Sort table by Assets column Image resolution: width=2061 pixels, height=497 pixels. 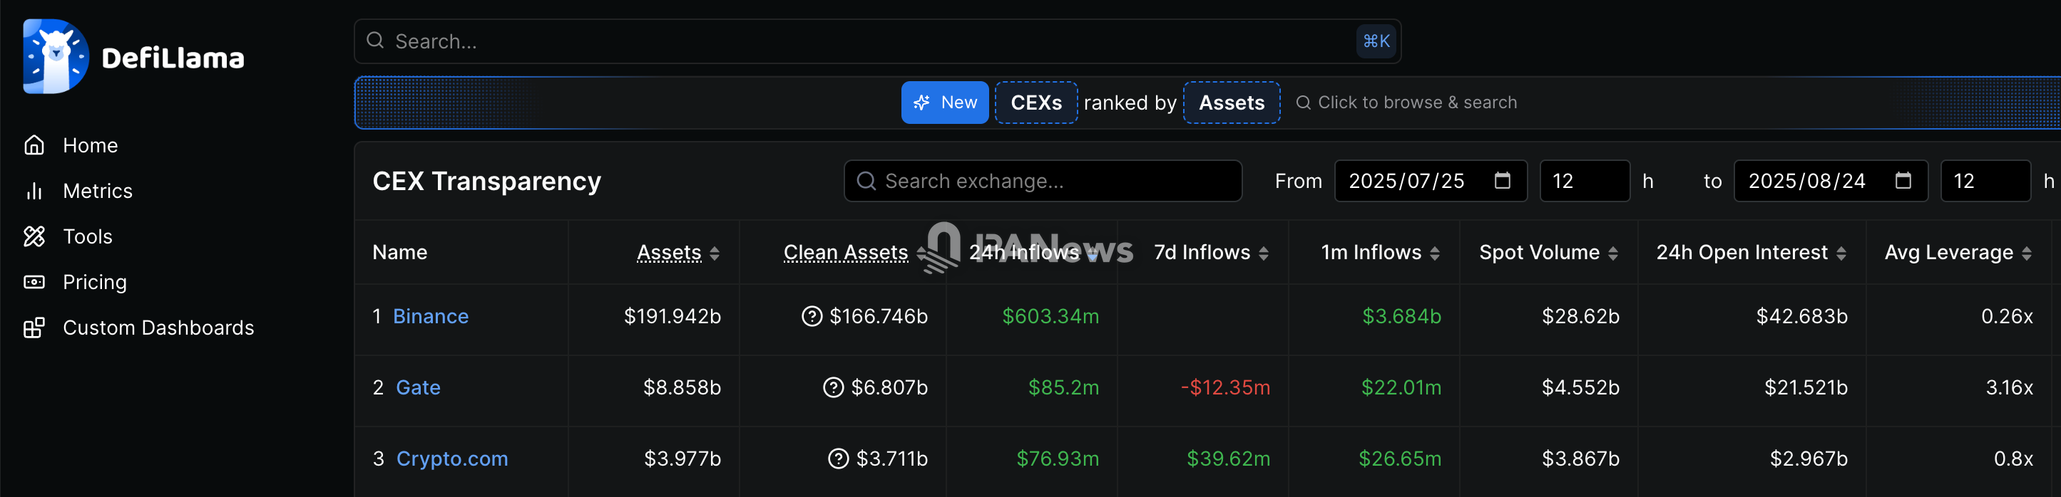pyautogui.click(x=678, y=253)
